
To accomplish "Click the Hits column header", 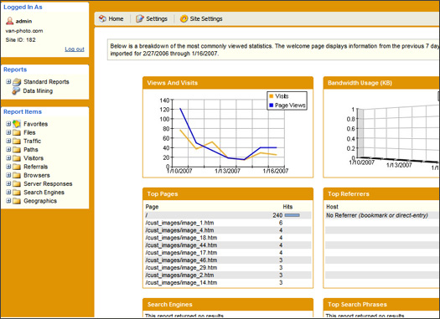I will [287, 207].
